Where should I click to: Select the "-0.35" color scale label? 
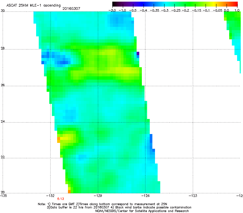pyautogui.click(x=155, y=10)
